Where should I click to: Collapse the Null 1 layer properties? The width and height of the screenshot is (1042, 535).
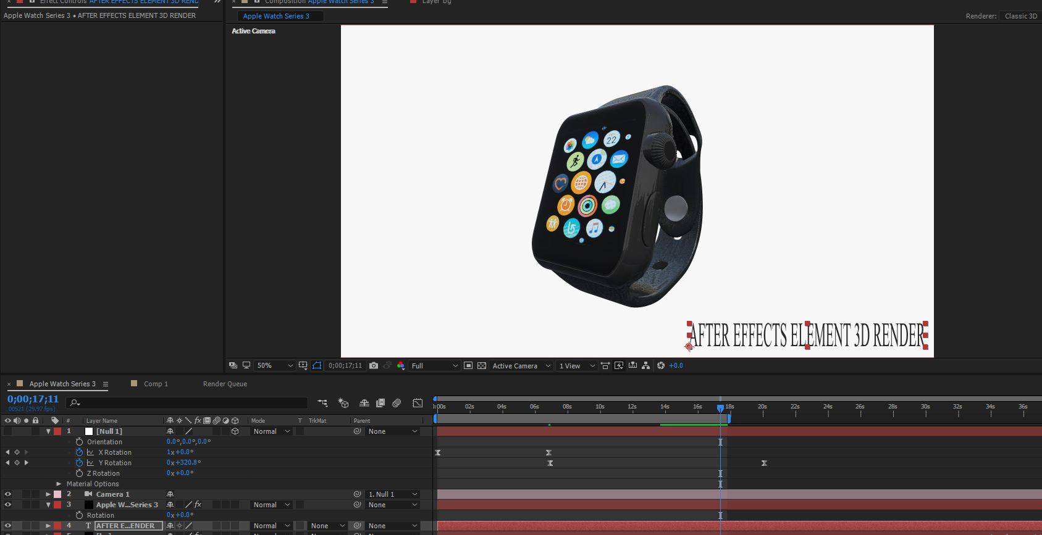click(48, 431)
